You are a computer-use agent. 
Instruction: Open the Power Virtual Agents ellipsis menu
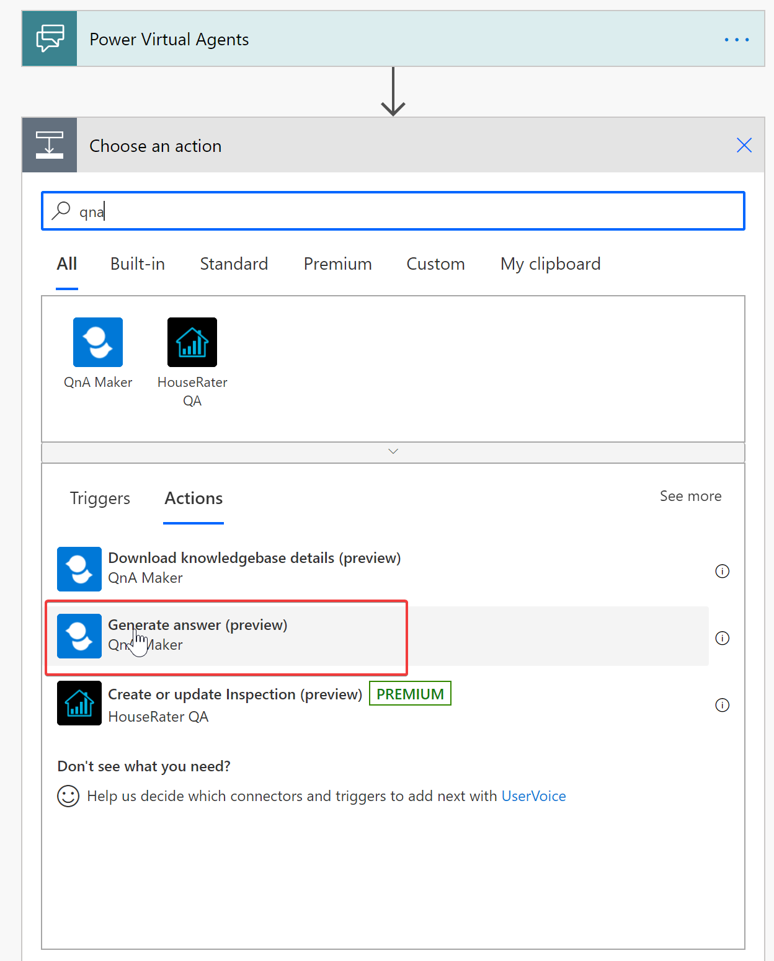click(736, 40)
